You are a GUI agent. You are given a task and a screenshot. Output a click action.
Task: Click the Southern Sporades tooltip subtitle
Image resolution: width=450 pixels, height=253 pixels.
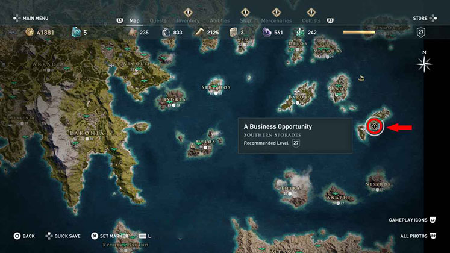click(272, 135)
